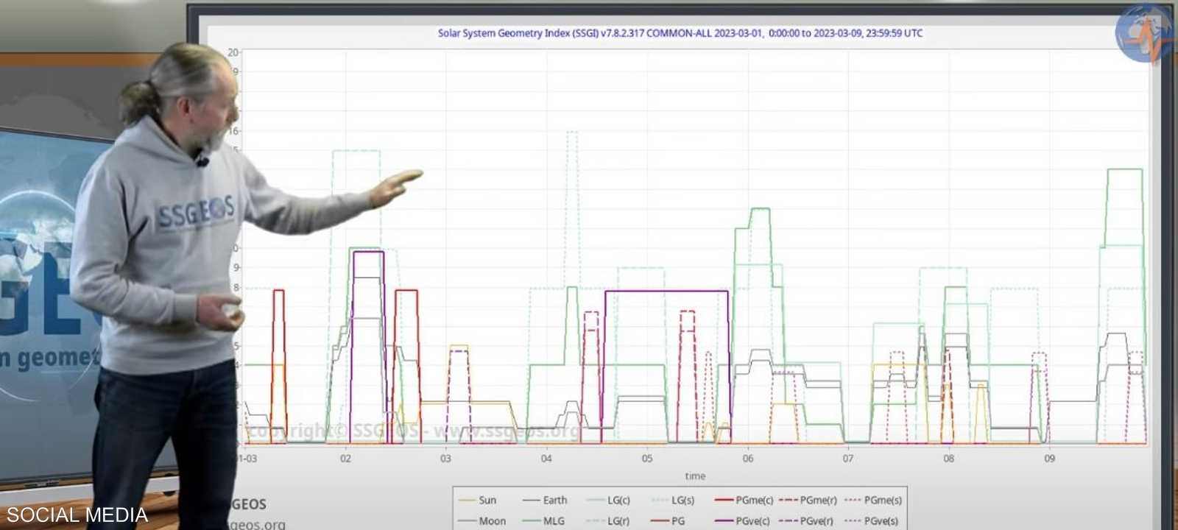Image resolution: width=1178 pixels, height=530 pixels.
Task: Click the 05 date tick on x-axis
Action: pos(646,458)
